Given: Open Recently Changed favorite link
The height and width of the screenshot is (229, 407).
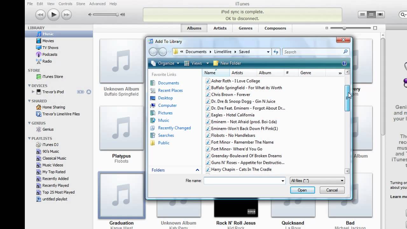Looking at the screenshot, I should (174, 128).
